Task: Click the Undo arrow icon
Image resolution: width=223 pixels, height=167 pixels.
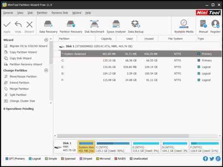Action: point(18,24)
